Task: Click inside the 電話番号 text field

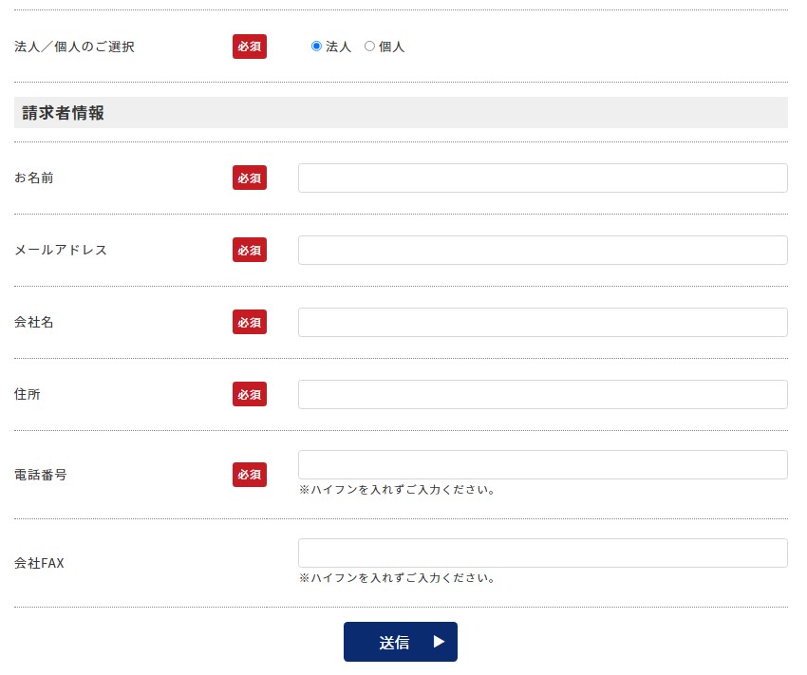Action: click(x=542, y=464)
